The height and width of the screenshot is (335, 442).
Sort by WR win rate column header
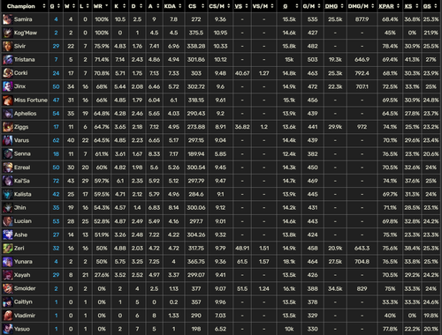tap(102, 6)
